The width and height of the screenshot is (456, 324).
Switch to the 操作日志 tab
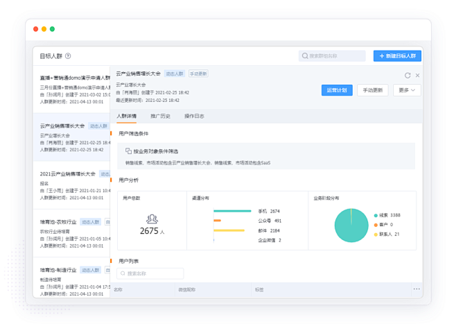(194, 116)
